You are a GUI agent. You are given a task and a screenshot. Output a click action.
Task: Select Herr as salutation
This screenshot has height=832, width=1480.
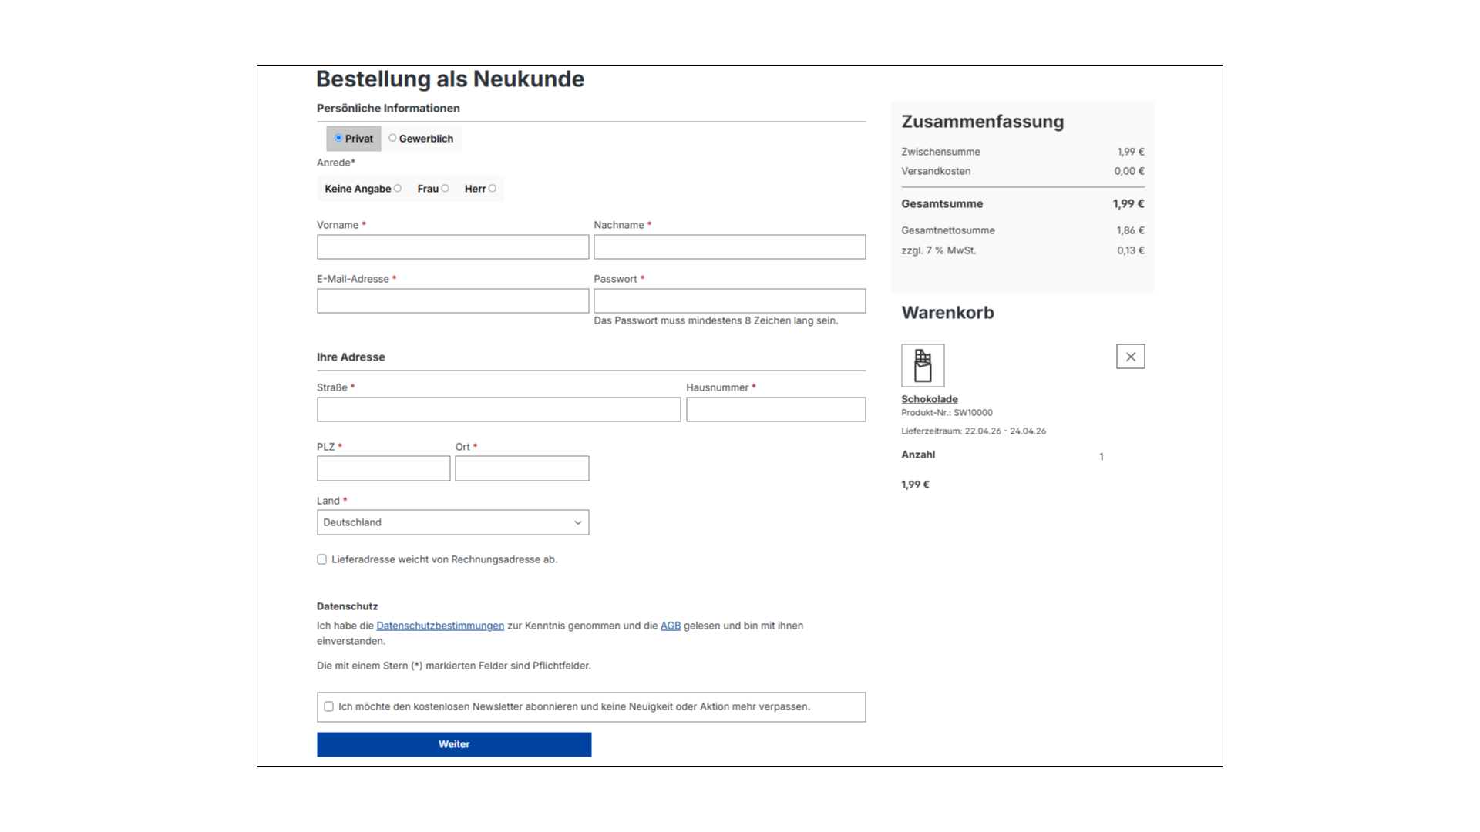tap(493, 188)
